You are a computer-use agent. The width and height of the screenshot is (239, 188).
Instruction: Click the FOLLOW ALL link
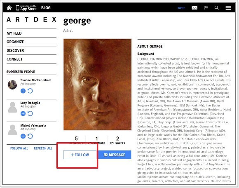19,148
